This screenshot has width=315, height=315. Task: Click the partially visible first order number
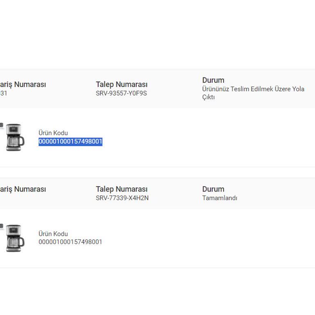pyautogui.click(x=3, y=93)
